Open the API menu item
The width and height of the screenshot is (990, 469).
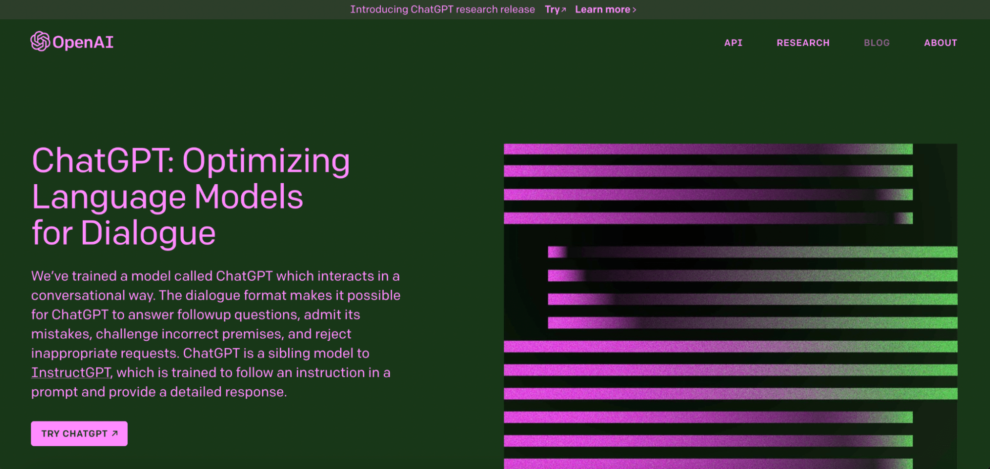click(x=733, y=43)
